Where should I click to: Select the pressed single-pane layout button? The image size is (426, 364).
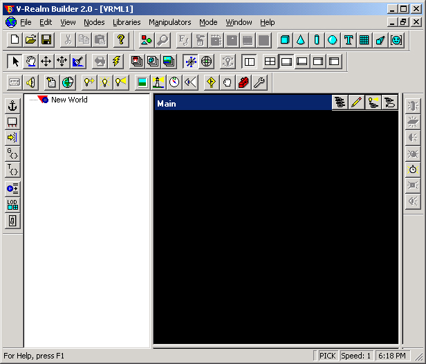[286, 61]
